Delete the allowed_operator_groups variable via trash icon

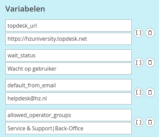(150, 122)
